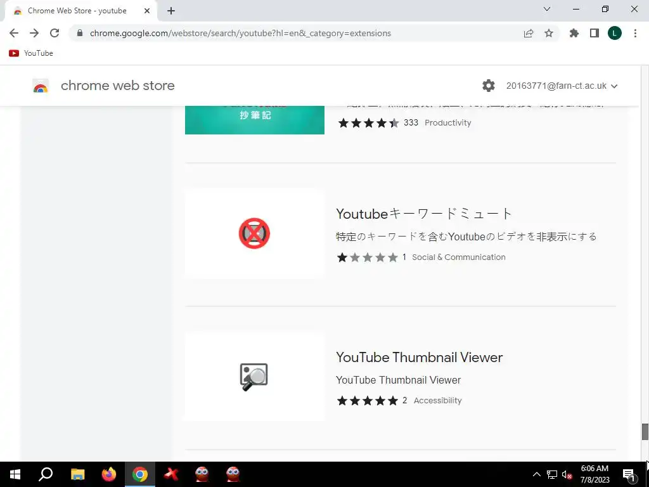Open the teal note-taking extension thumbnail

point(255,120)
